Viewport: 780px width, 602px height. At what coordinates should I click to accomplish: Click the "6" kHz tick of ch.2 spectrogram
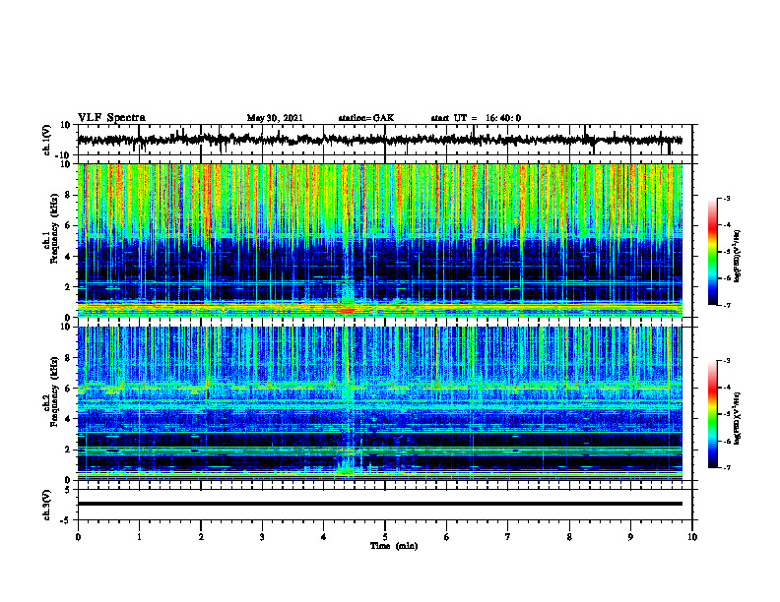pyautogui.click(x=68, y=389)
